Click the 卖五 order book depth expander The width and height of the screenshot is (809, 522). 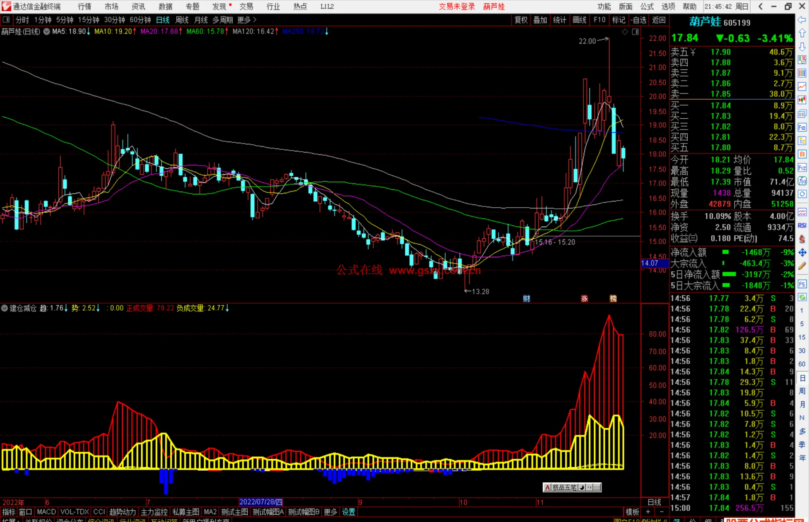pyautogui.click(x=693, y=53)
